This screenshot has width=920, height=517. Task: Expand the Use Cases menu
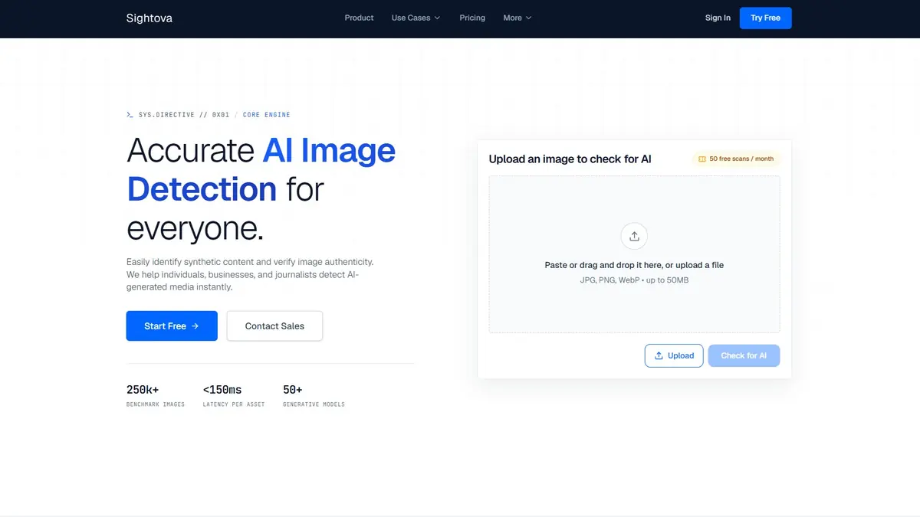pos(416,18)
